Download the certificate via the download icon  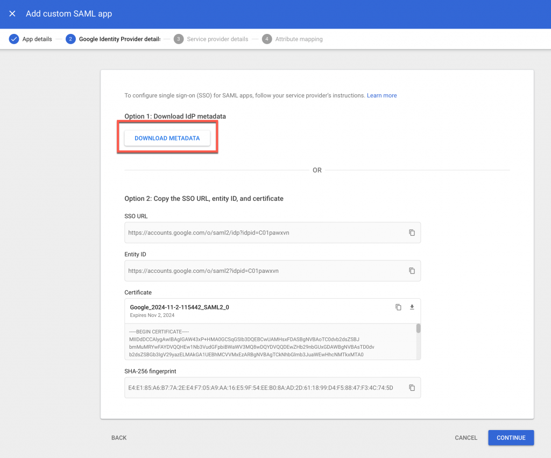pos(412,307)
